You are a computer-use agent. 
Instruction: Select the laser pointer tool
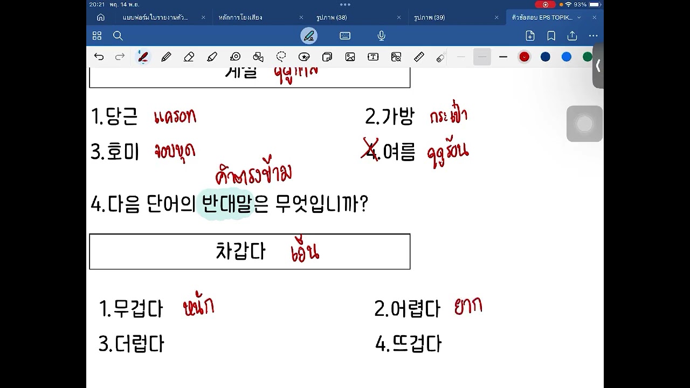[441, 57]
